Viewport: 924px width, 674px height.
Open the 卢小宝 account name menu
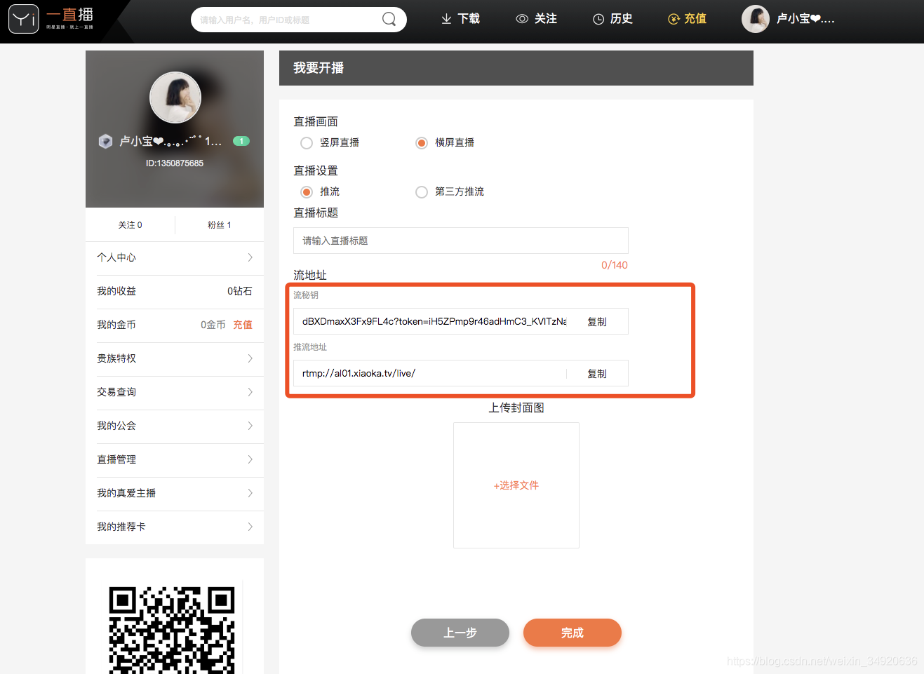click(805, 19)
